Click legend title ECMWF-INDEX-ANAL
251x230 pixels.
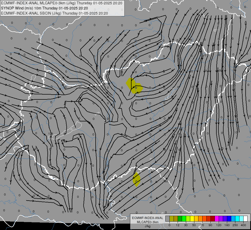(148, 218)
